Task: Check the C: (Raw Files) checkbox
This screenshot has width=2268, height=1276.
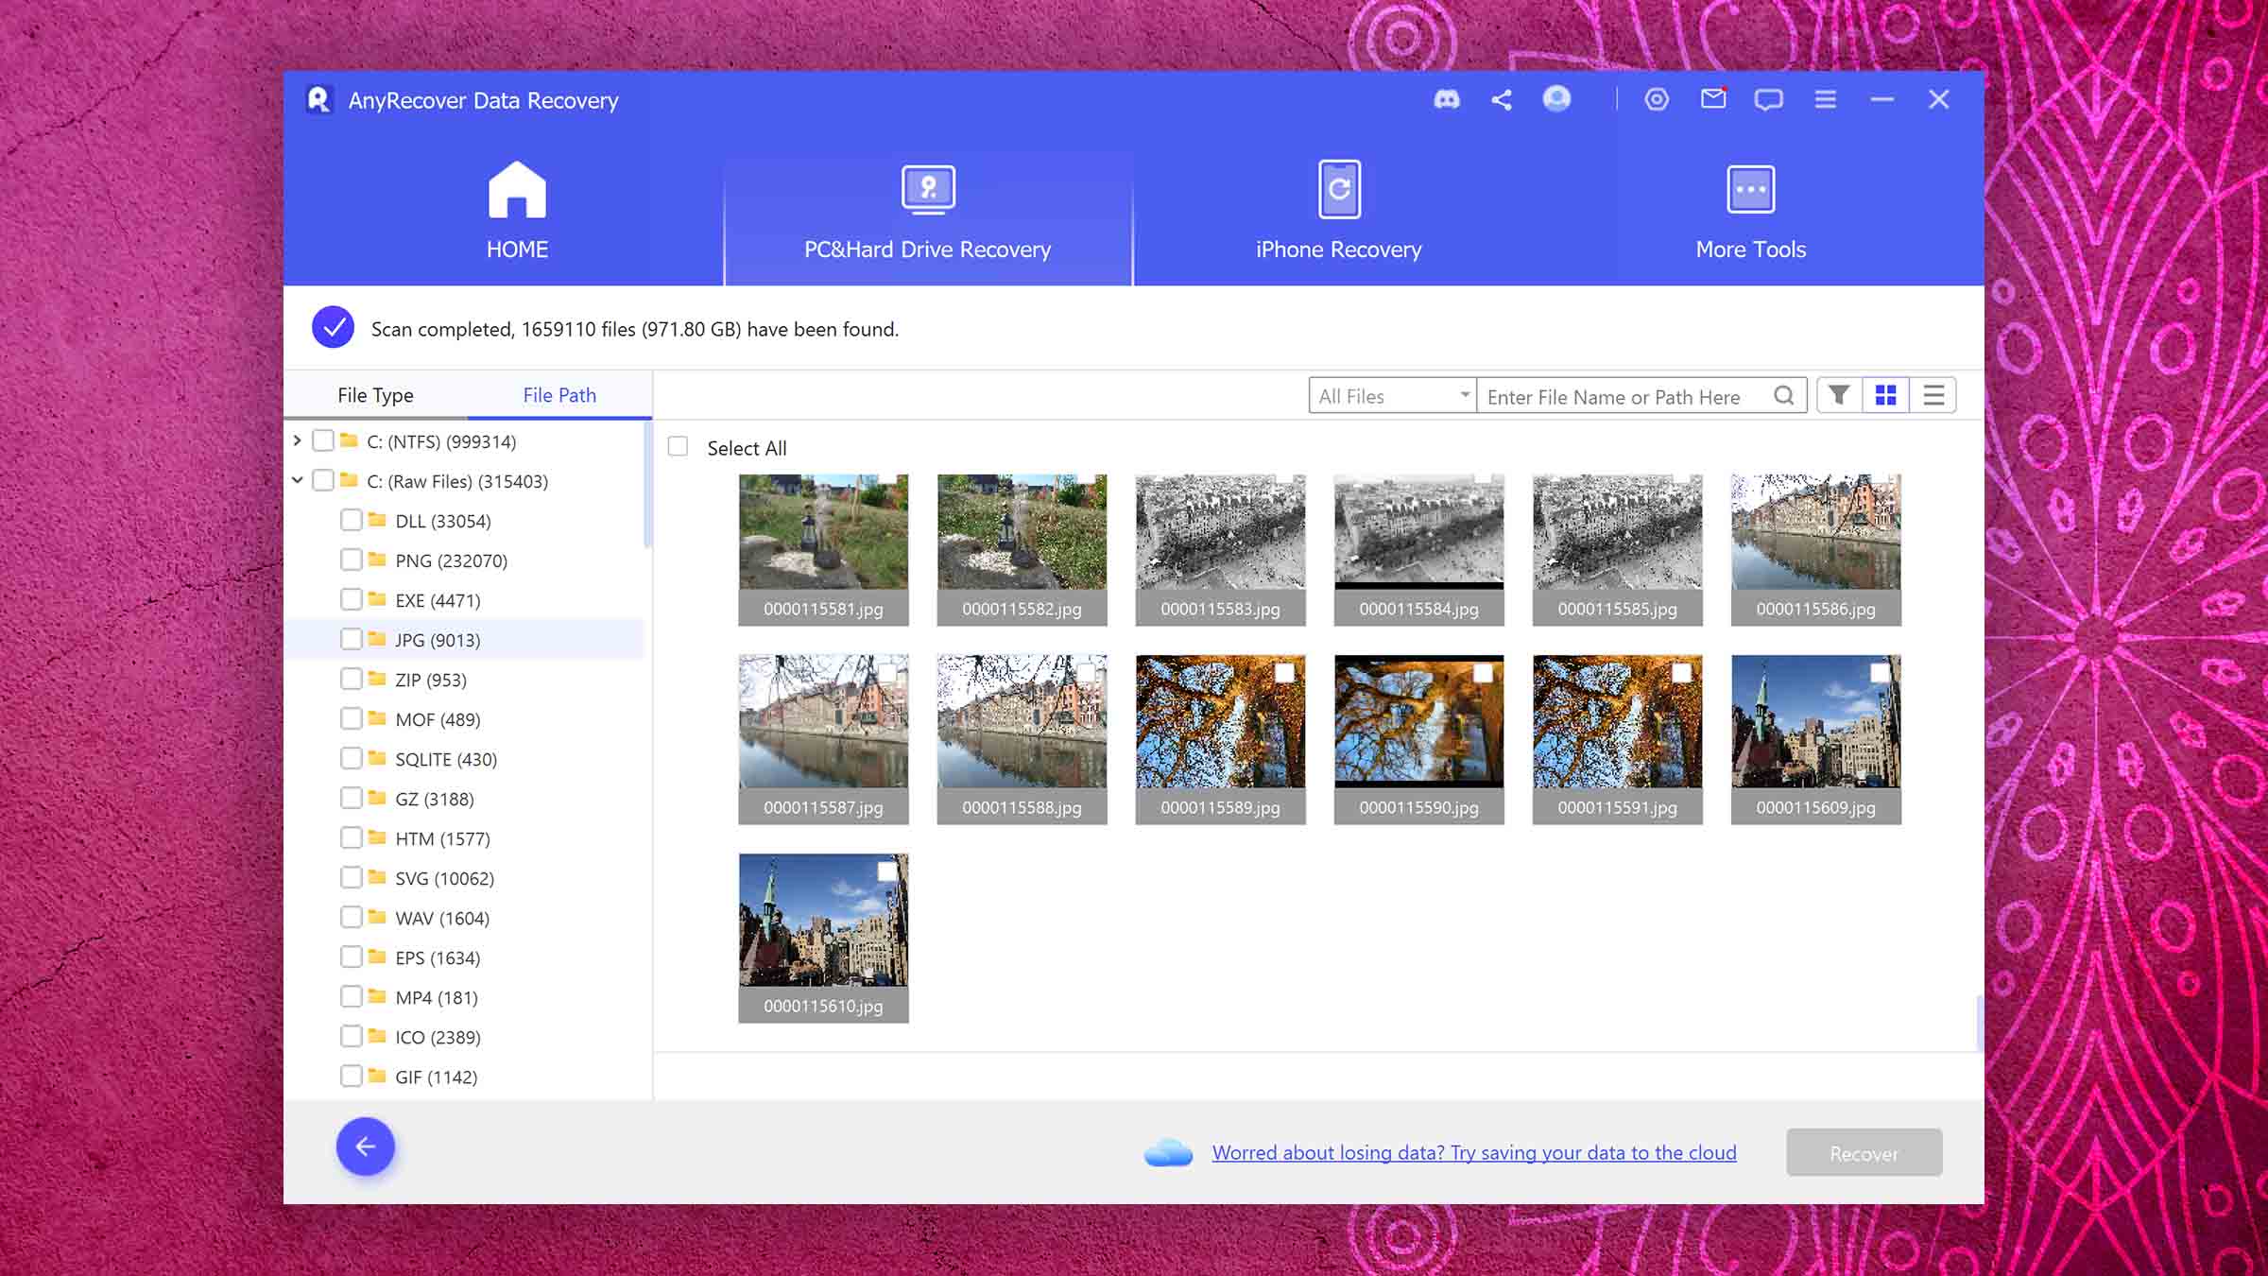Action: [x=323, y=480]
